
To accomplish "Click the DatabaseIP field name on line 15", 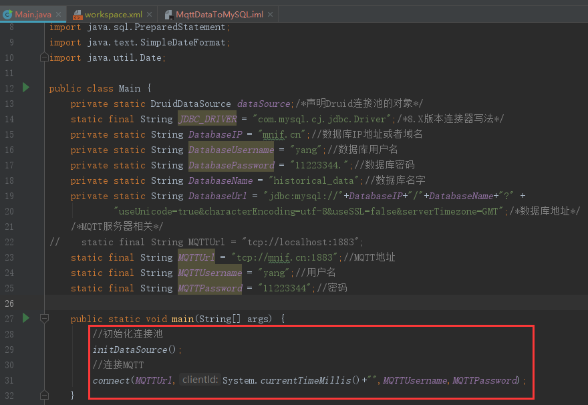I will tap(215, 134).
